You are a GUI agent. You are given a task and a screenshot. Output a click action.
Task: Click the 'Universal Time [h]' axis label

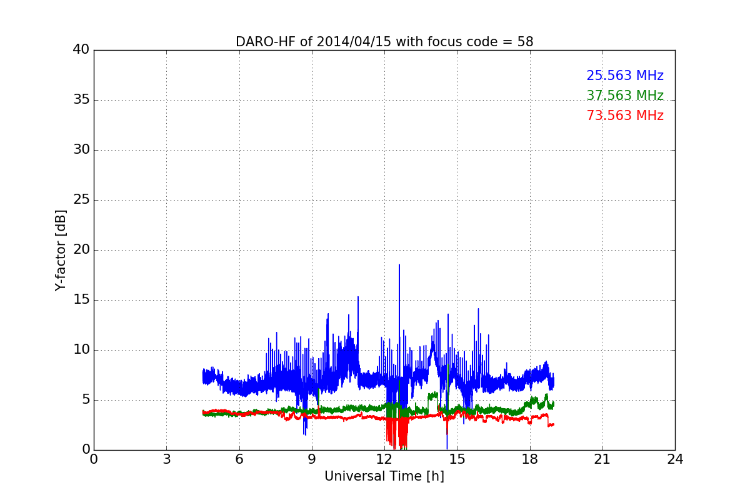(x=384, y=476)
